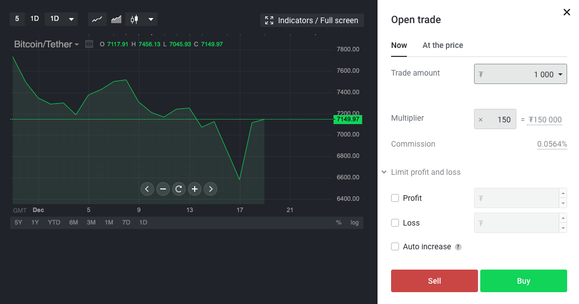The image size is (579, 304).
Task: Click the Multiplier input field
Action: (x=495, y=120)
